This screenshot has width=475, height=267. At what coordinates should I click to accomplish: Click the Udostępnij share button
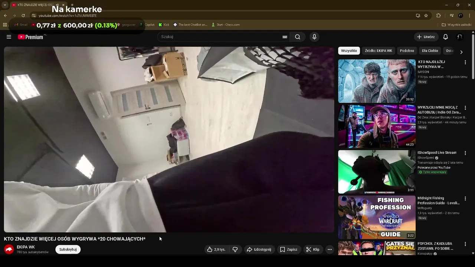coord(259,250)
